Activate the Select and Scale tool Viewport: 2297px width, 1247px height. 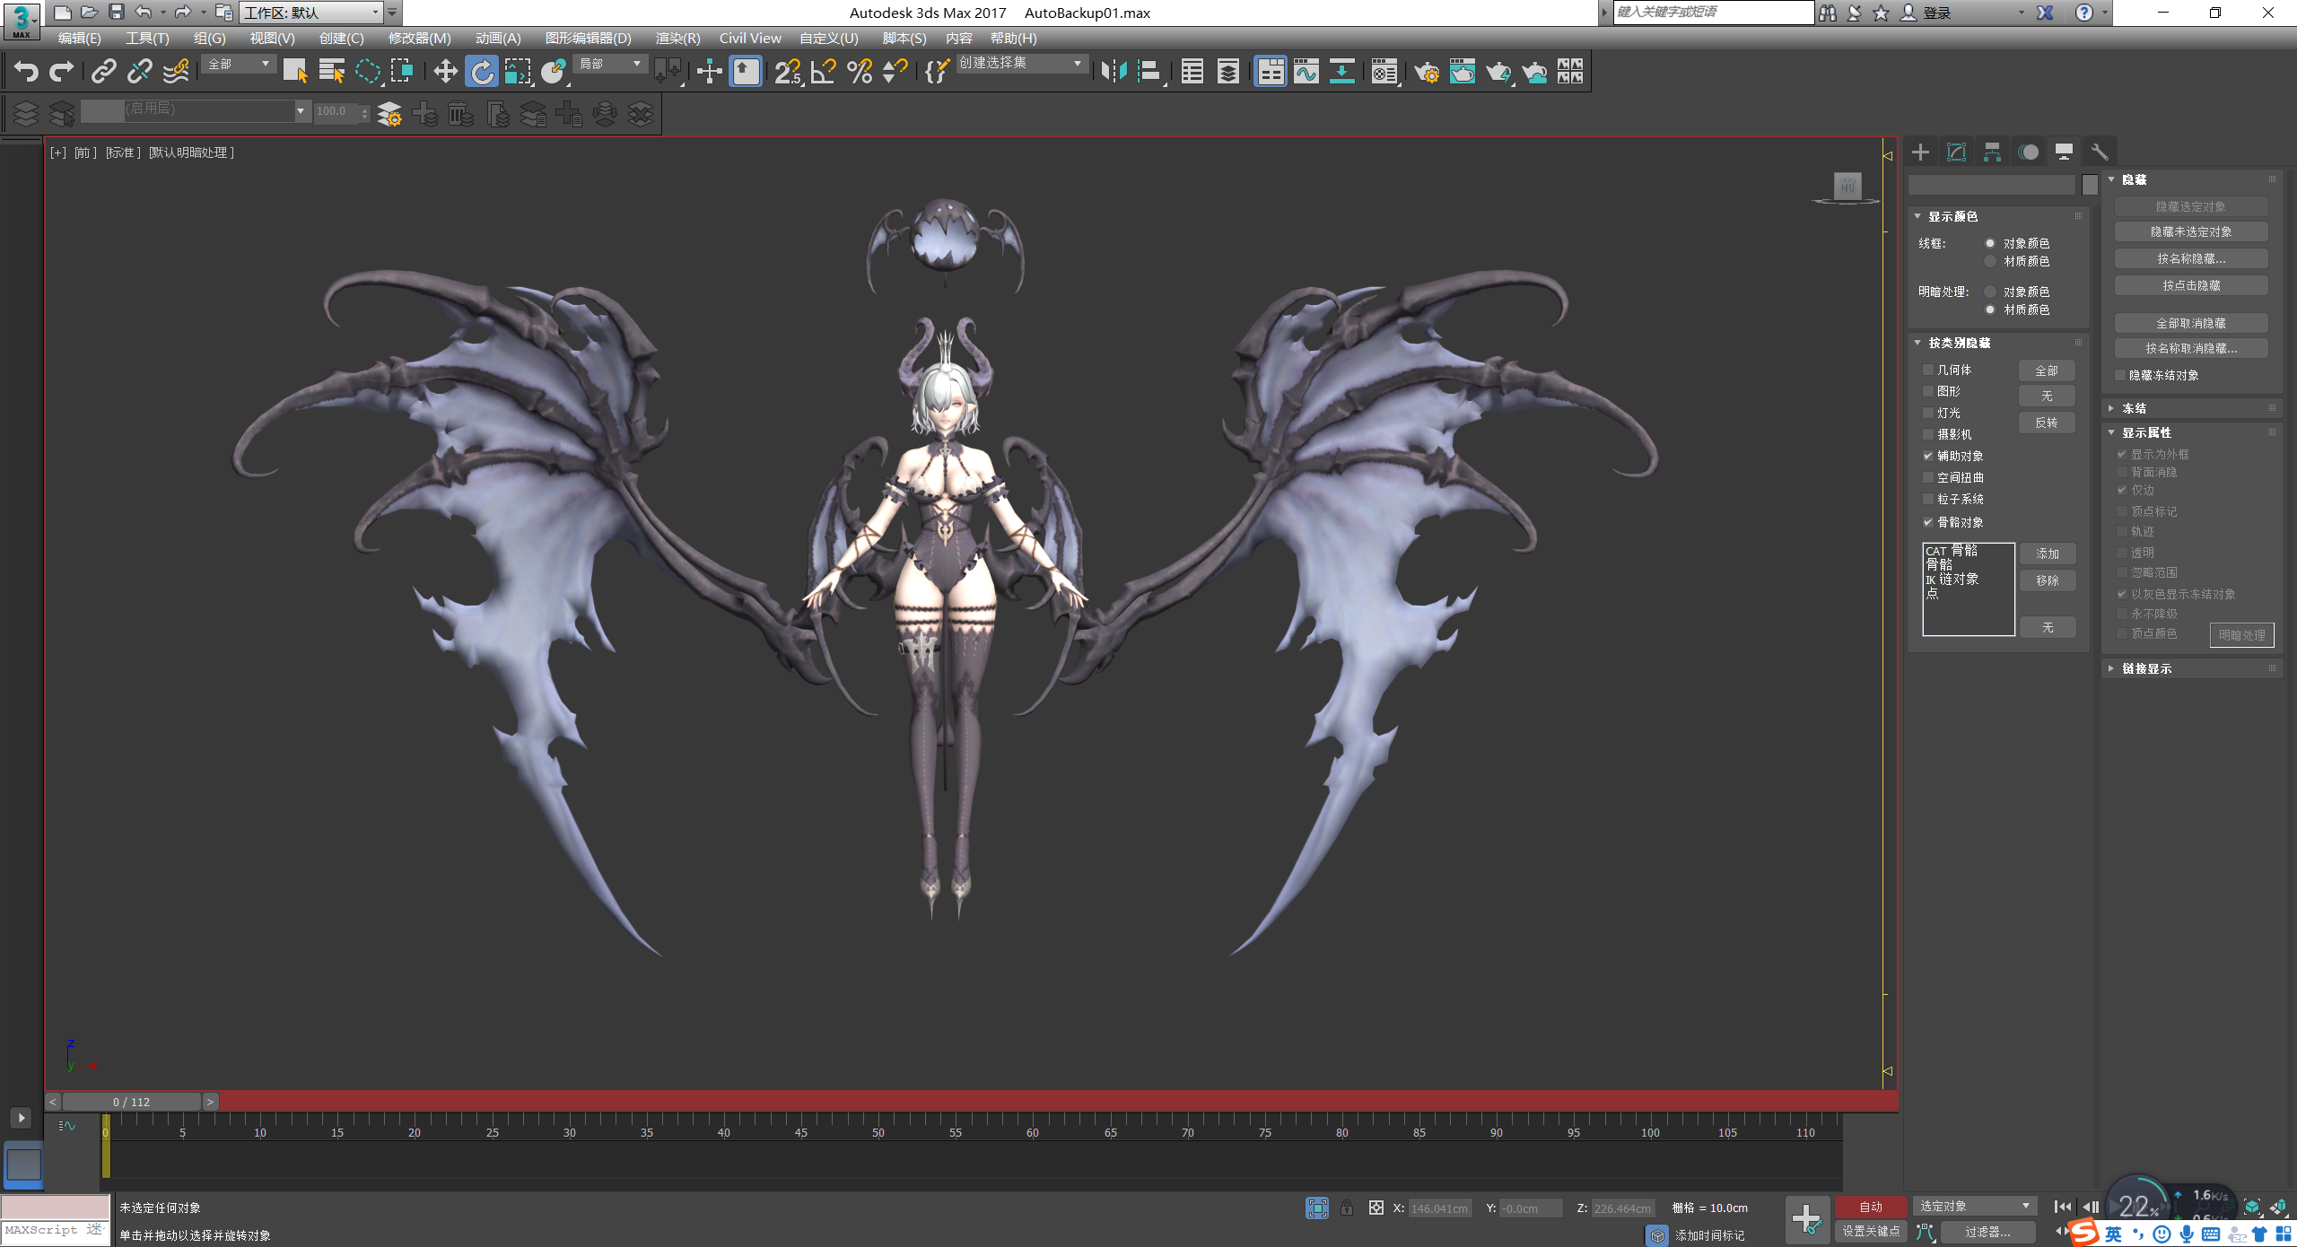(518, 71)
